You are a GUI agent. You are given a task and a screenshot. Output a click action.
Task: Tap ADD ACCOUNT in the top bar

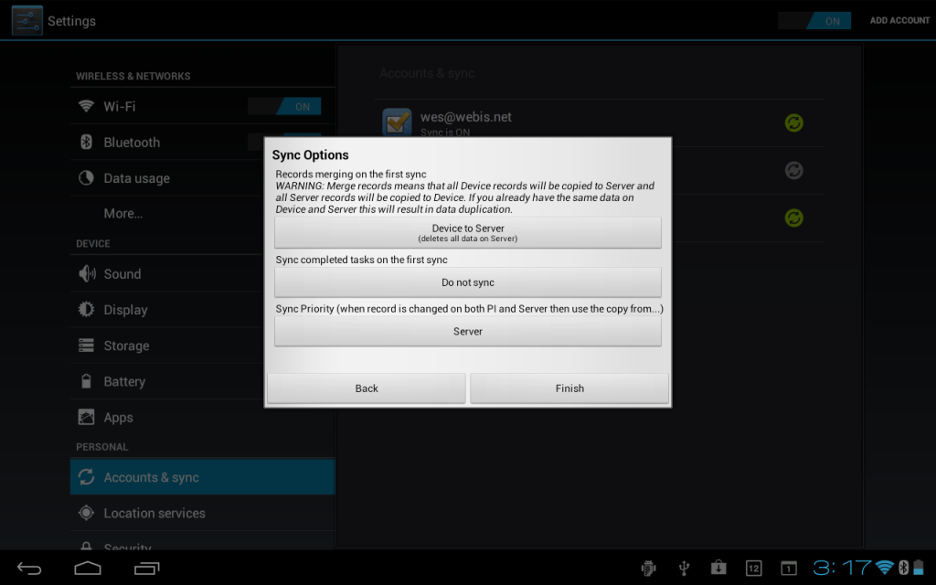[899, 20]
